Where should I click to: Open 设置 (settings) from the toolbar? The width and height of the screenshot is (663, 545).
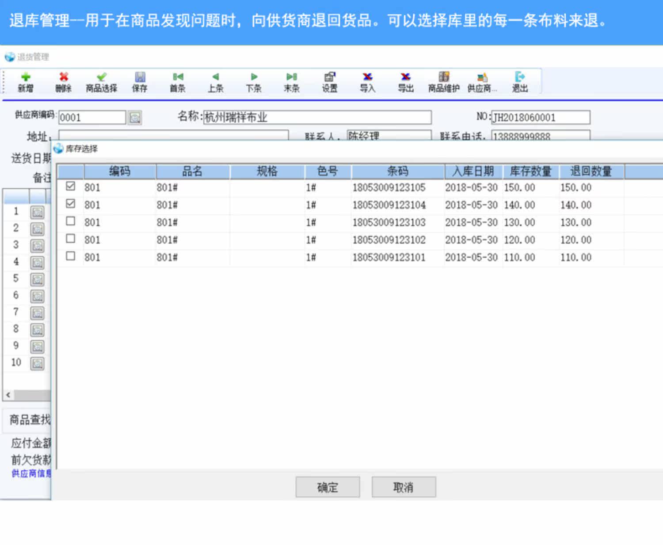[330, 82]
